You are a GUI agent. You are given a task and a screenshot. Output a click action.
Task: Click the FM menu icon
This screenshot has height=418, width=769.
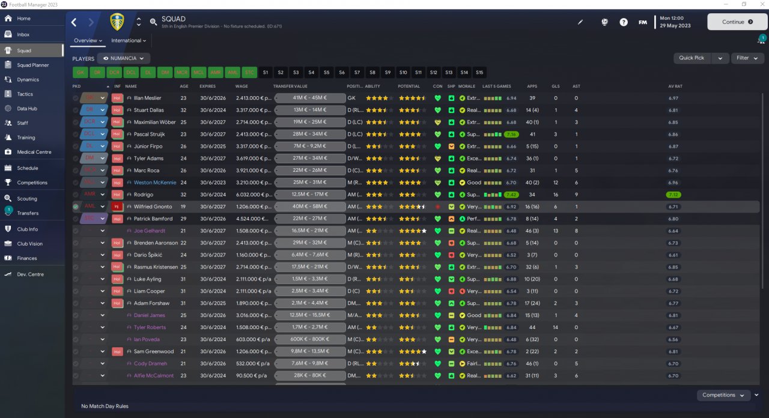point(643,22)
